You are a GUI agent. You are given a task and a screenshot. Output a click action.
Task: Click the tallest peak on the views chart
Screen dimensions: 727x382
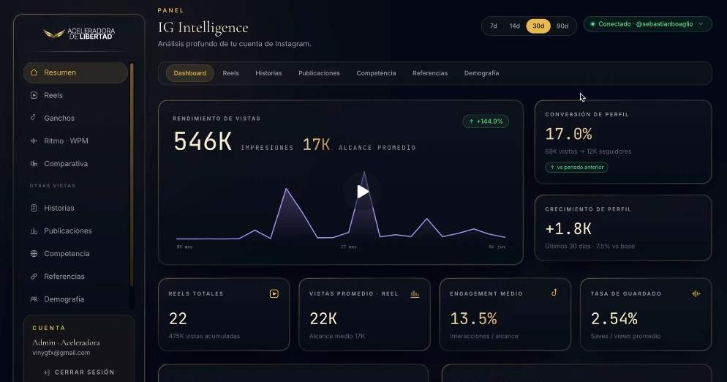point(364,173)
